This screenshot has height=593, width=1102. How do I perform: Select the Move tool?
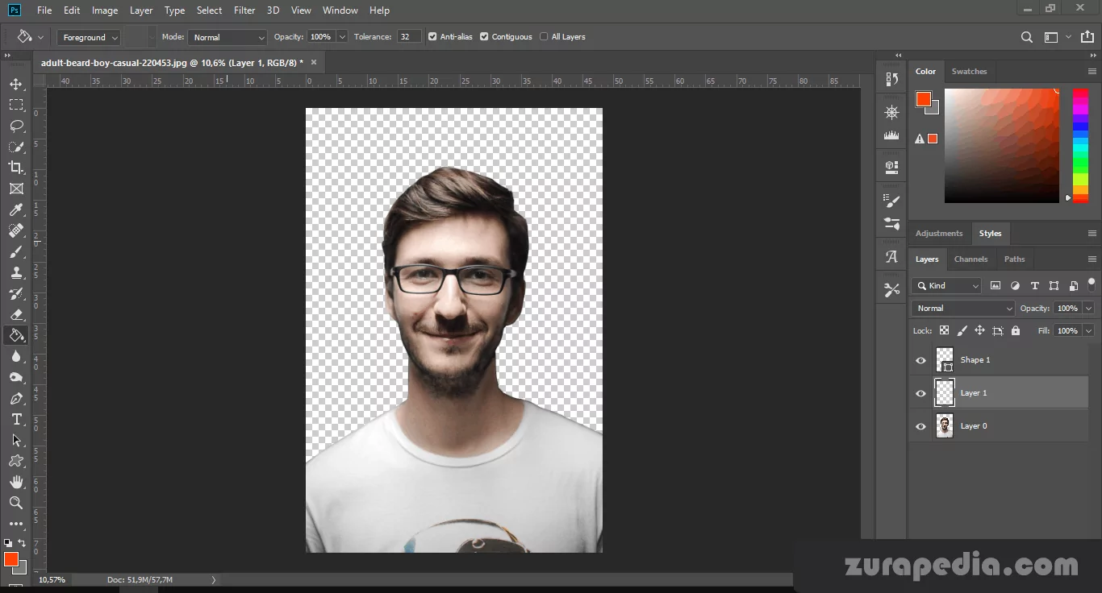pyautogui.click(x=16, y=85)
